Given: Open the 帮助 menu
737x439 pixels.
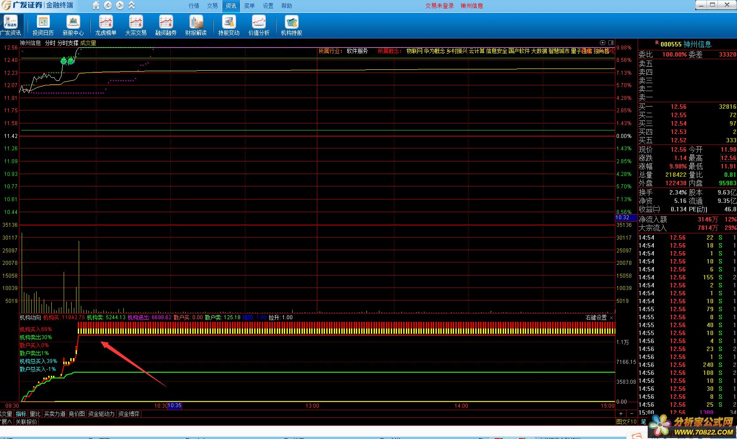Looking at the screenshot, I should click(286, 6).
